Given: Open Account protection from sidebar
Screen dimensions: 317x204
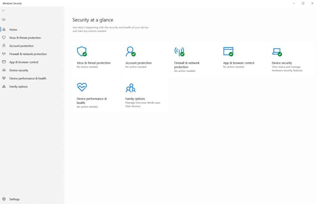Looking at the screenshot, I should (x=32, y=46).
